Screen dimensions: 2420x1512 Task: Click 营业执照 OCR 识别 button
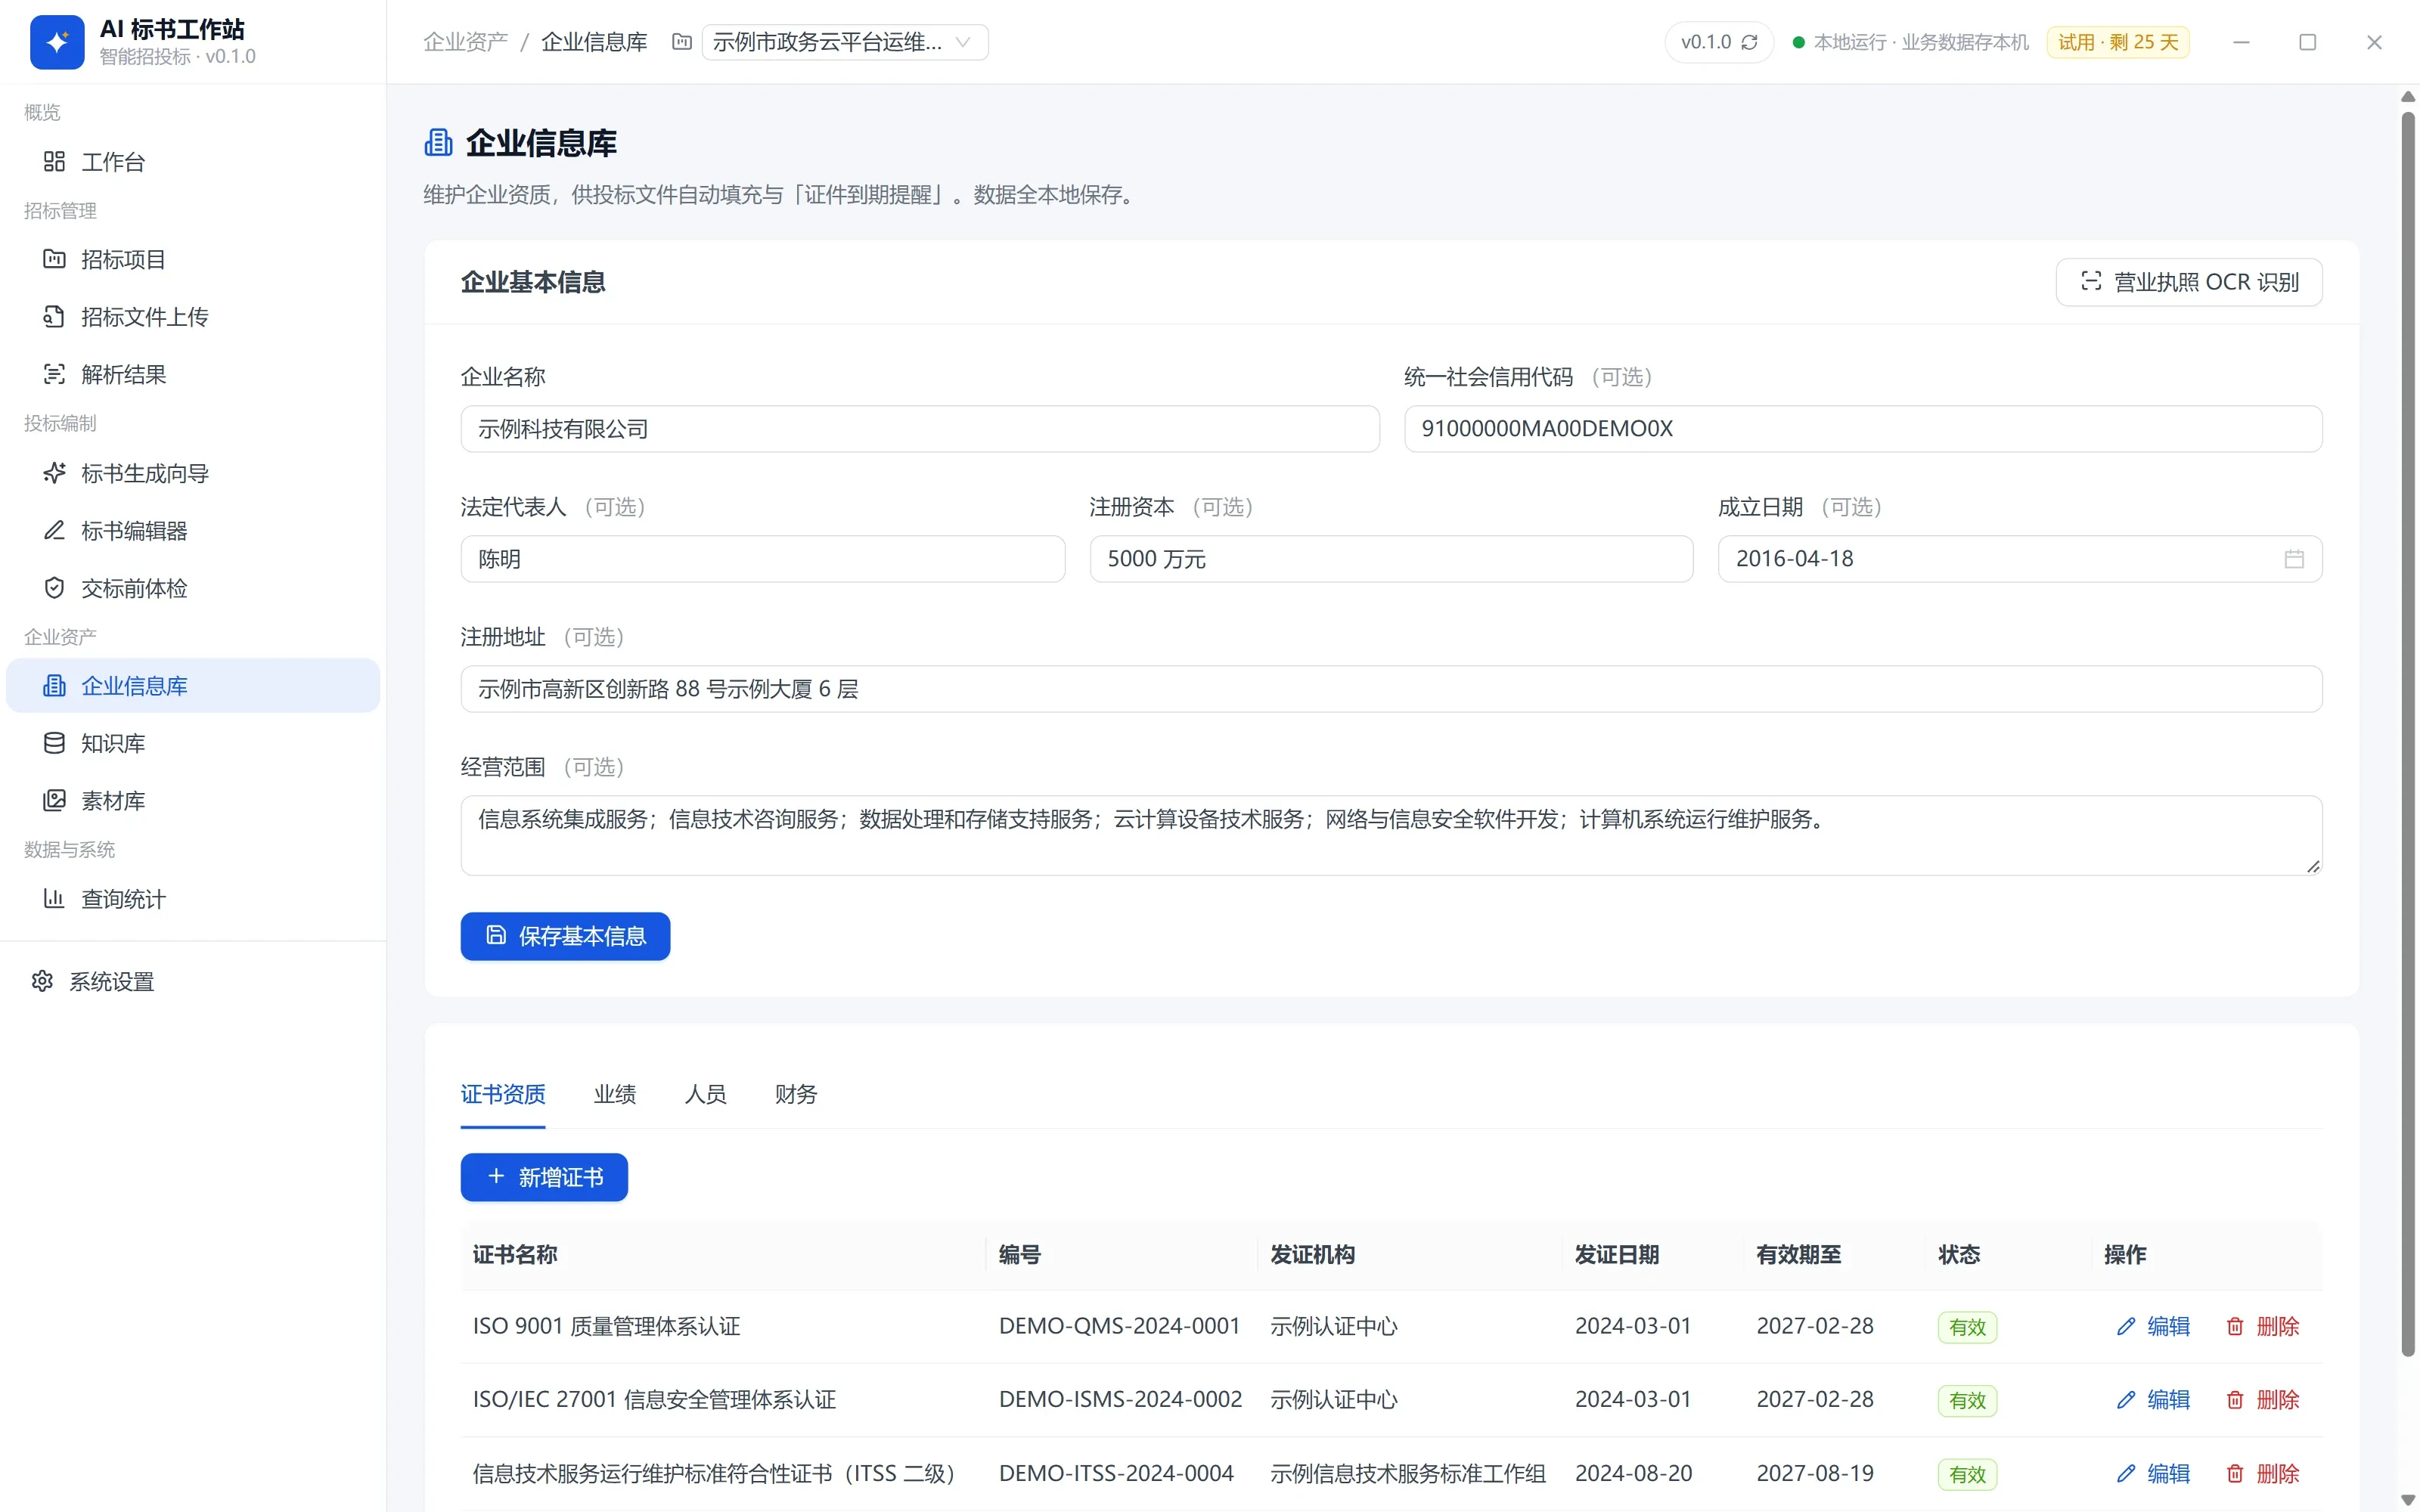tap(2189, 282)
